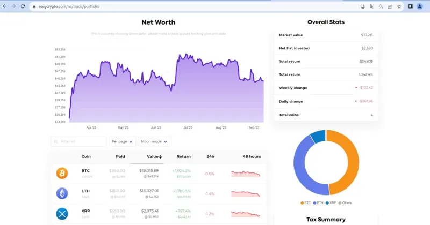This screenshot has width=430, height=225.
Task: Click the Filter list search field
Action: pyautogui.click(x=78, y=141)
